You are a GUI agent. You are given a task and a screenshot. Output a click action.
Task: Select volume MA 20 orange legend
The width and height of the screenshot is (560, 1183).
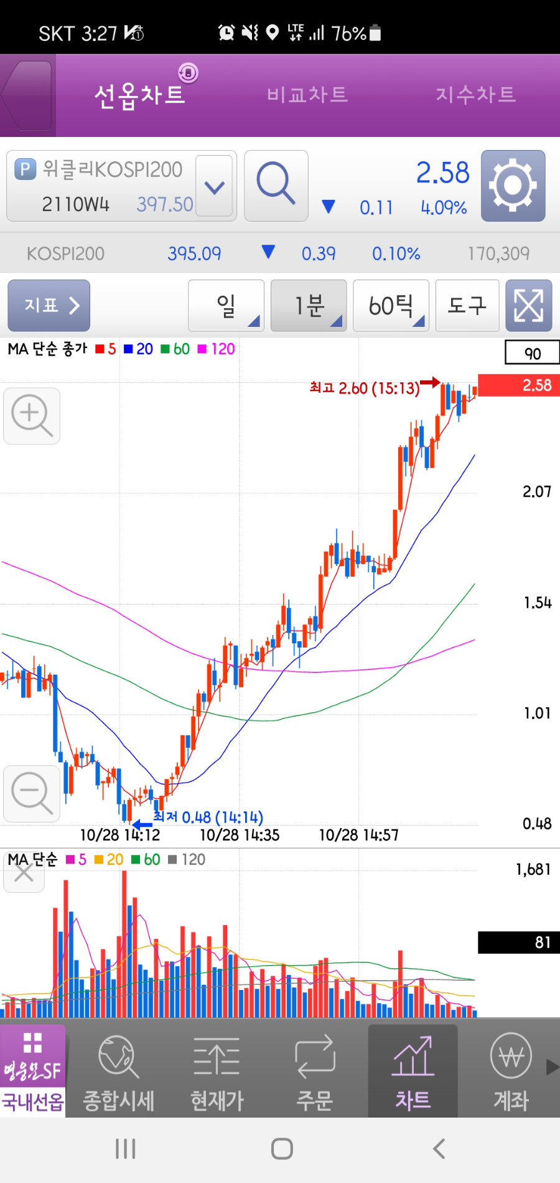pos(108,860)
